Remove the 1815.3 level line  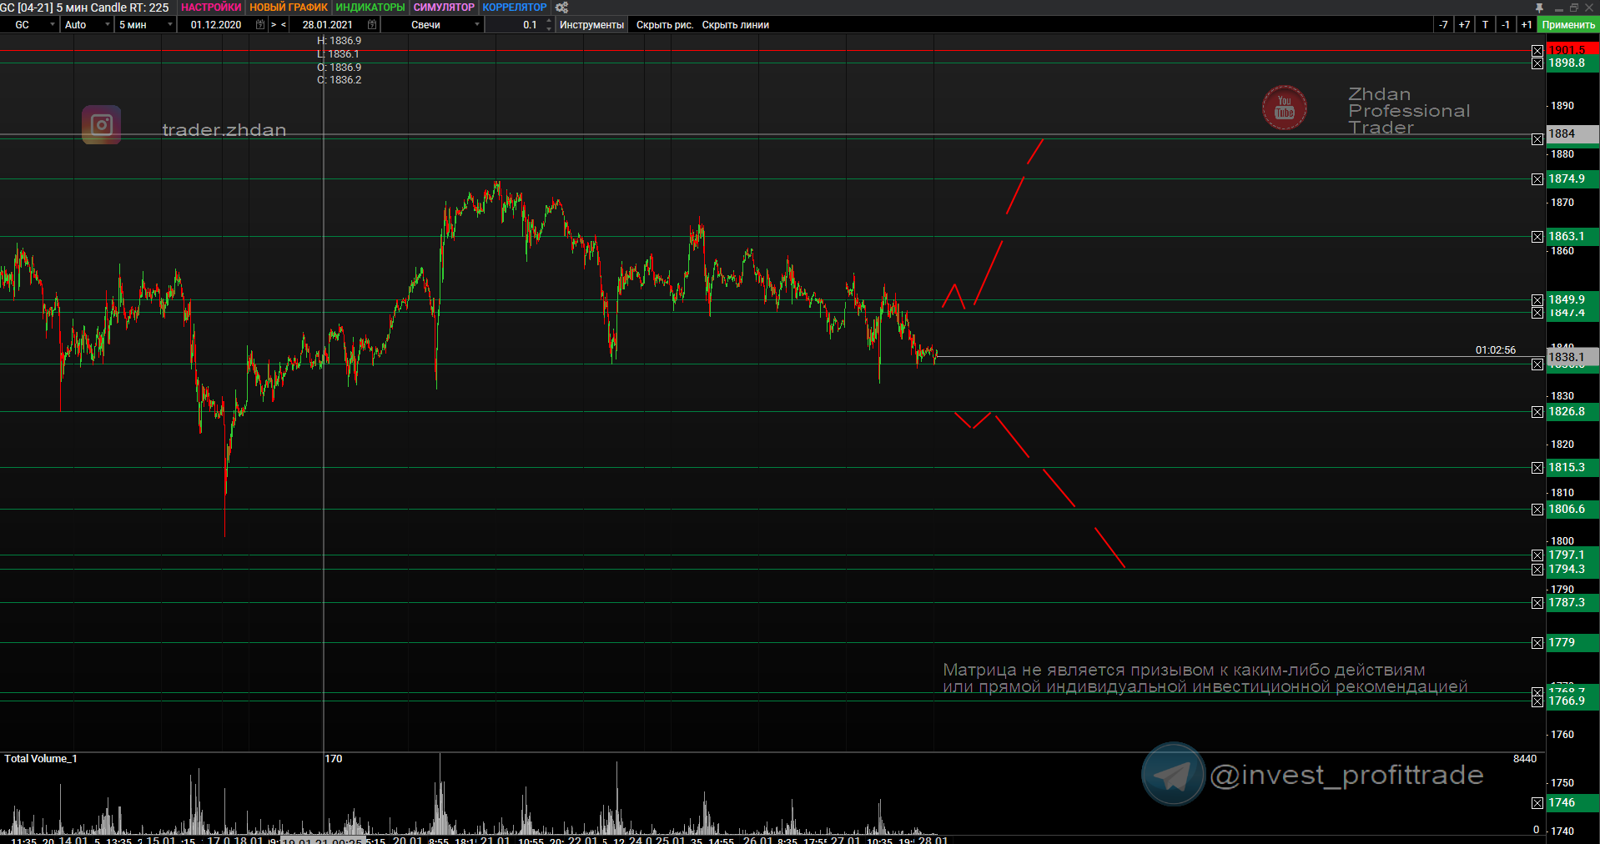click(x=1537, y=468)
